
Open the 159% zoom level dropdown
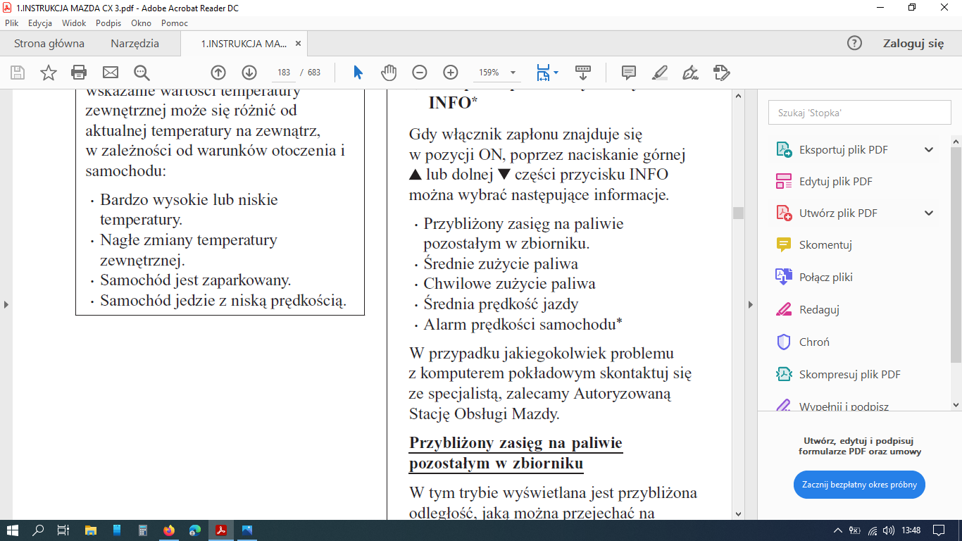pyautogui.click(x=513, y=73)
